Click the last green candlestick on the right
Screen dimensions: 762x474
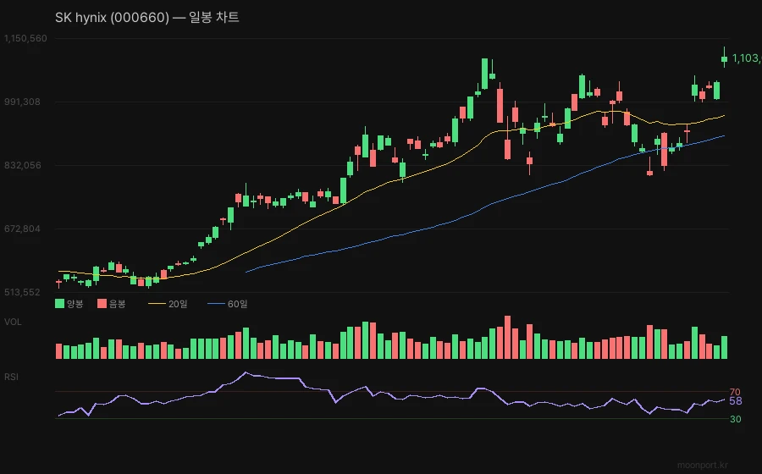(x=724, y=58)
